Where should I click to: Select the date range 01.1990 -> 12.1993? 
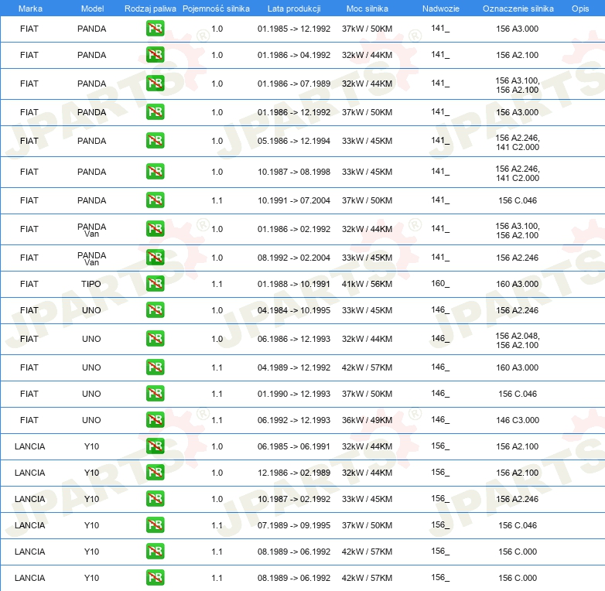tap(294, 394)
